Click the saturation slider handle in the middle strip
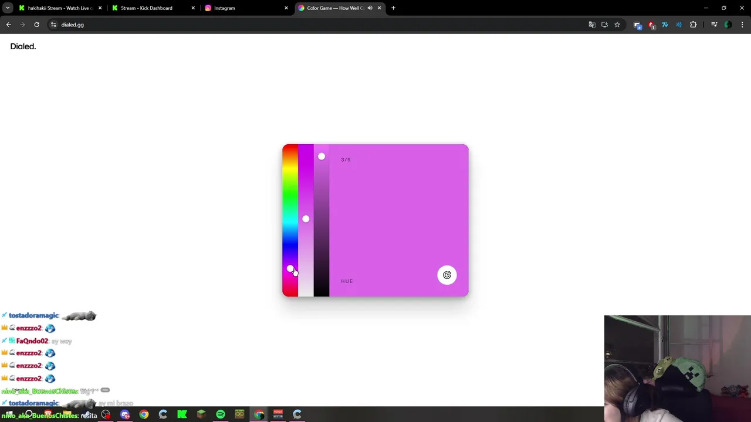This screenshot has height=422, width=751. (x=306, y=219)
